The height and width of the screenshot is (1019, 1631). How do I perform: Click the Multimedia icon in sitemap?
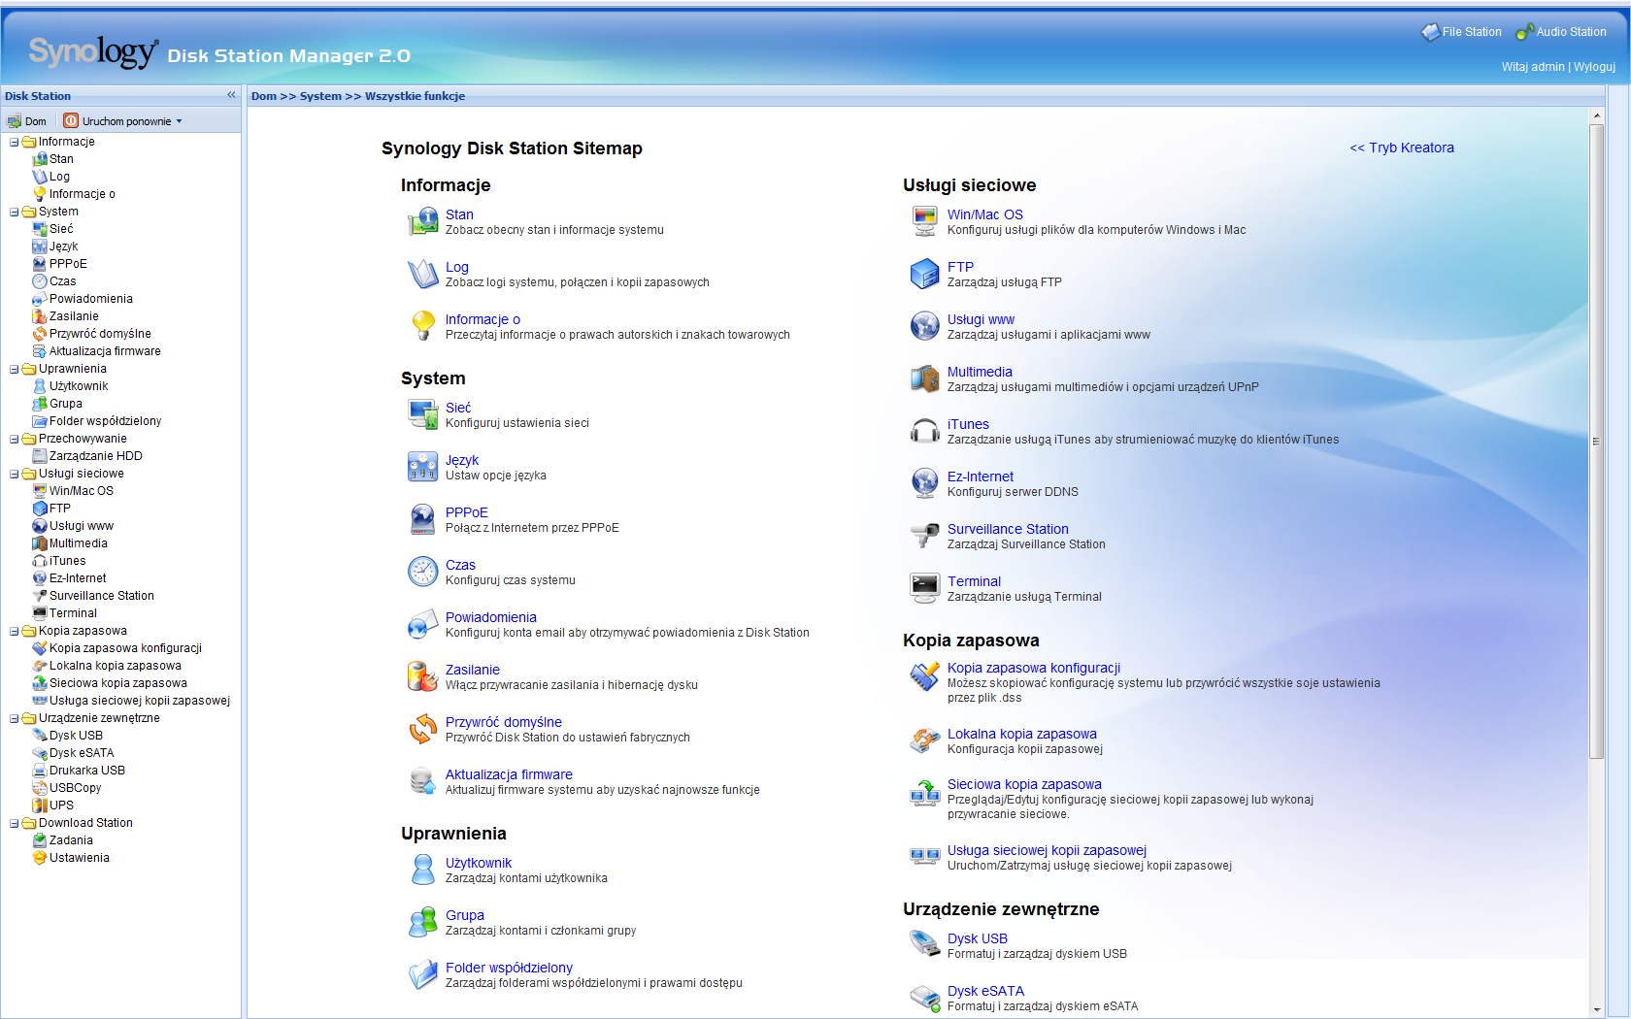click(x=924, y=378)
